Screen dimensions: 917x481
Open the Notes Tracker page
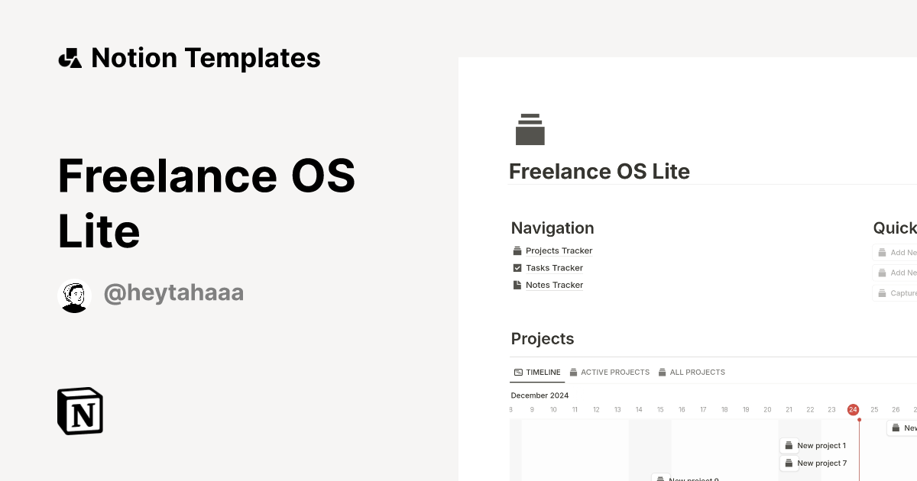[554, 285]
